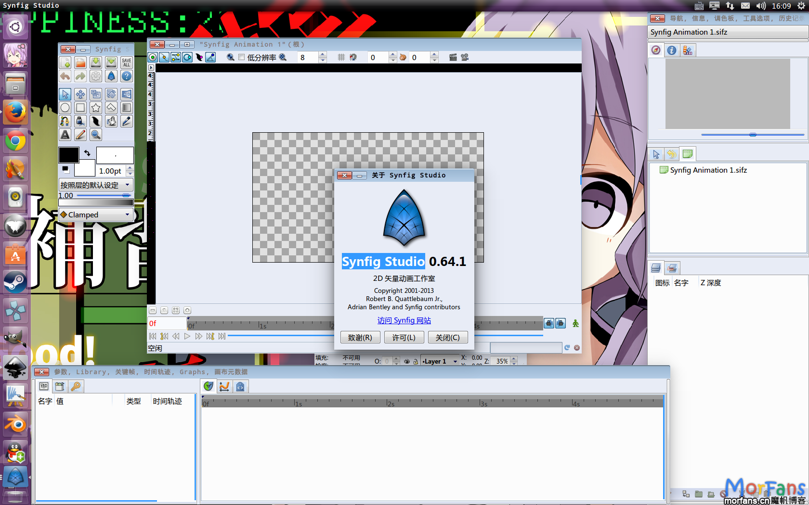Increase the 35% Z zoom spinner

514,359
